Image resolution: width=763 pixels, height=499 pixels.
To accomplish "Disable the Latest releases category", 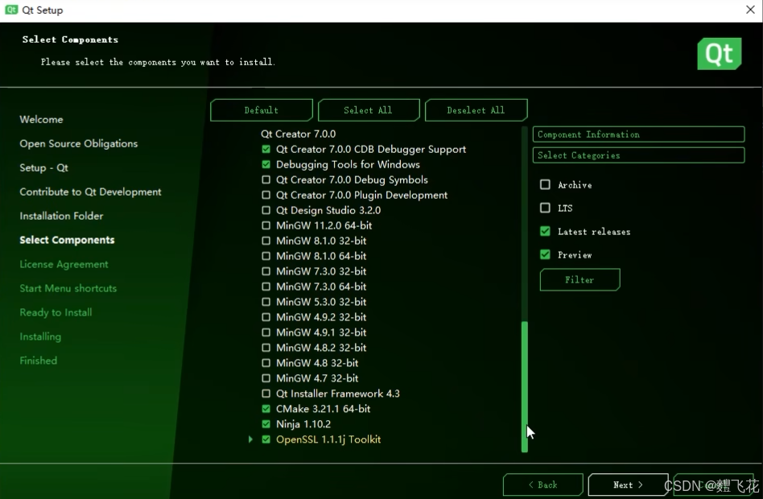I will (545, 231).
